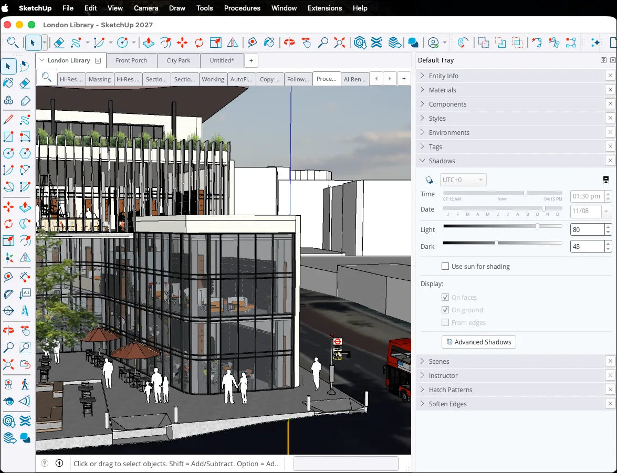The width and height of the screenshot is (617, 473).
Task: Select the Look Around eye tool
Action: (8, 401)
